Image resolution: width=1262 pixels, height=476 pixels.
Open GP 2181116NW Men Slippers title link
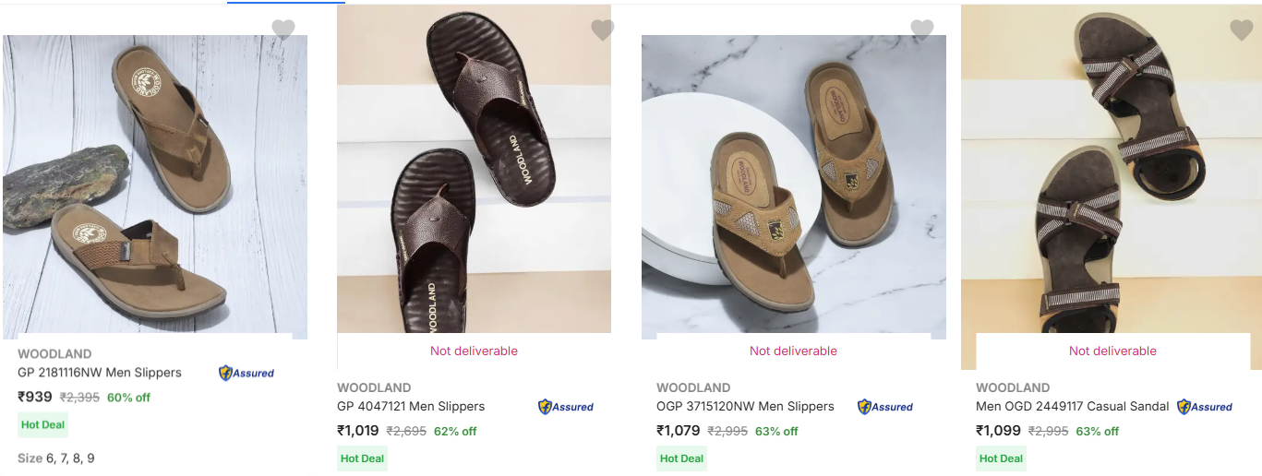coord(100,373)
